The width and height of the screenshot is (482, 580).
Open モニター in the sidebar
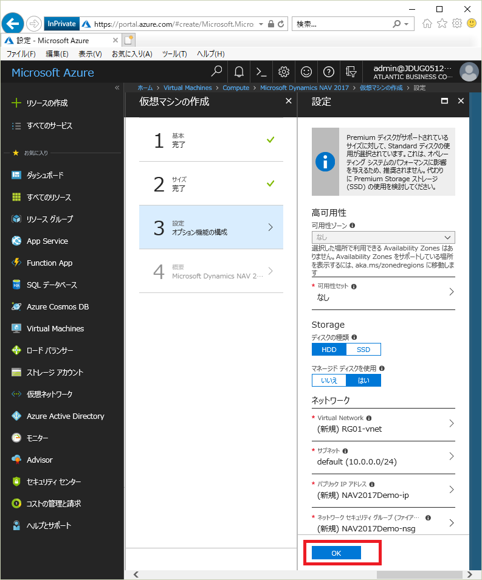tap(30, 438)
